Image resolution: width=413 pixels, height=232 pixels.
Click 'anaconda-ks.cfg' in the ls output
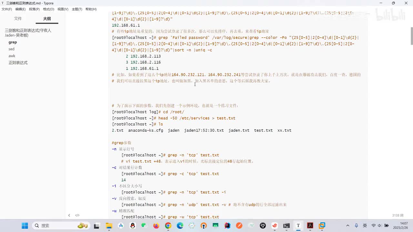click(x=146, y=130)
